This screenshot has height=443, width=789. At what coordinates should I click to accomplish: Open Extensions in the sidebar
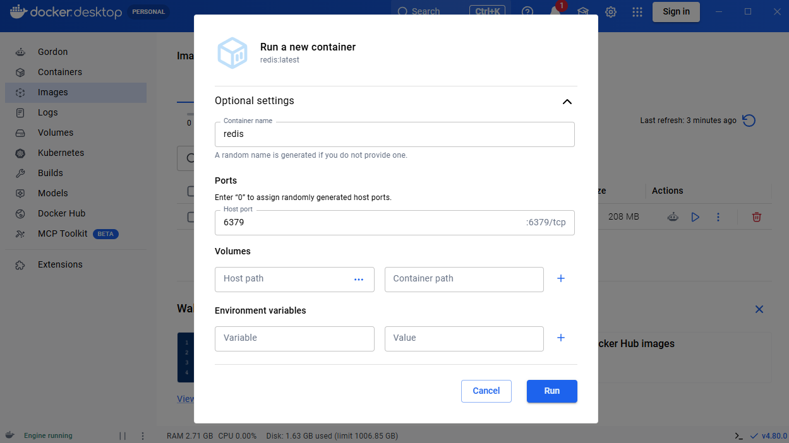tap(76, 264)
